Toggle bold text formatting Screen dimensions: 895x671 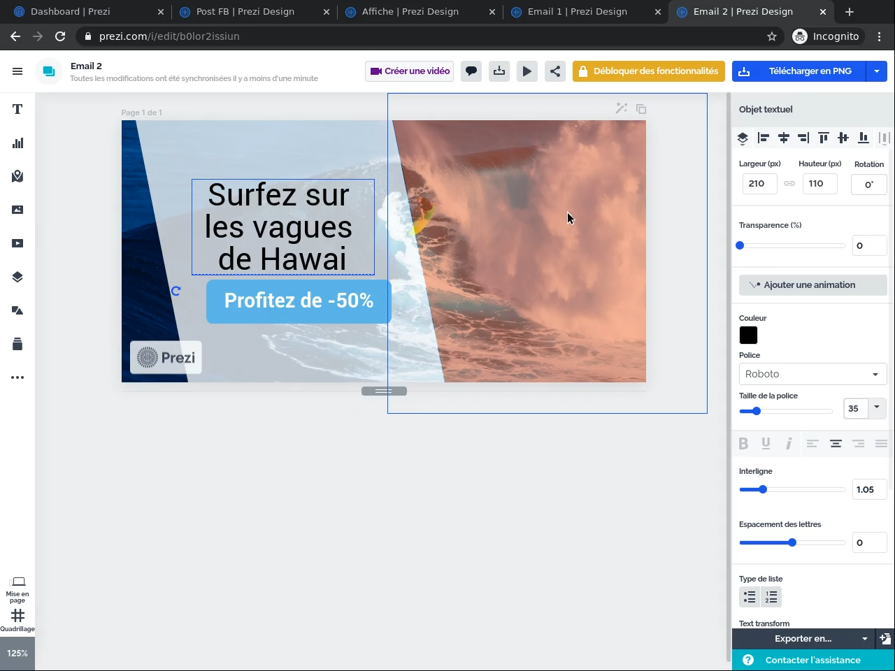[743, 444]
